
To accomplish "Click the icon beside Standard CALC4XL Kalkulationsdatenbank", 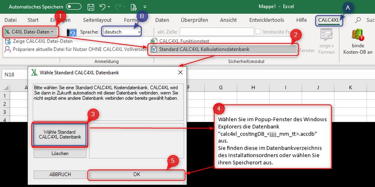I will 154,49.
